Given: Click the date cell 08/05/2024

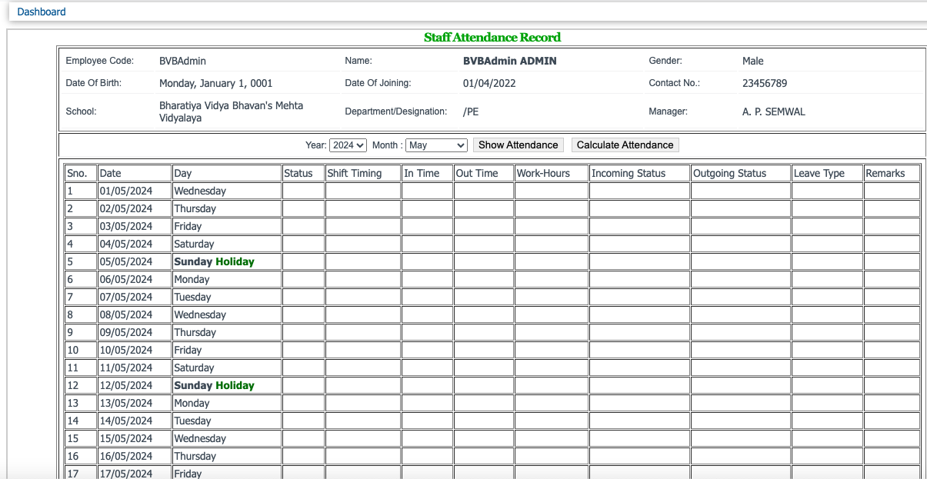Looking at the screenshot, I should 135,314.
